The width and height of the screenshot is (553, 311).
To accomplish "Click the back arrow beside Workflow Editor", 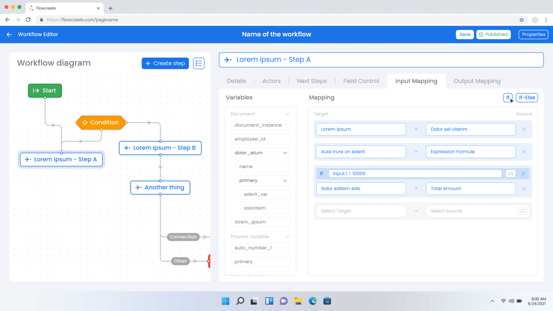I will pos(9,34).
